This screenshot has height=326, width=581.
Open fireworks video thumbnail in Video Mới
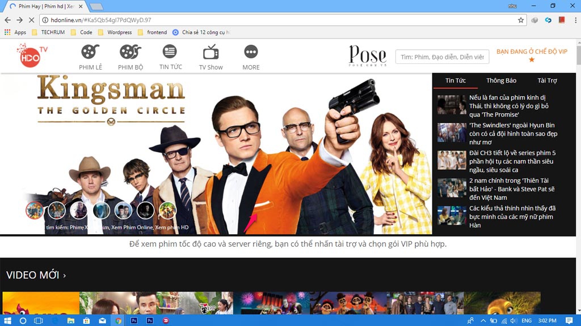(x=272, y=303)
